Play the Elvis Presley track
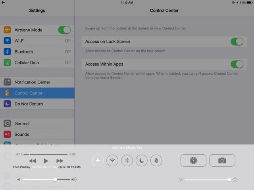 click(46, 161)
